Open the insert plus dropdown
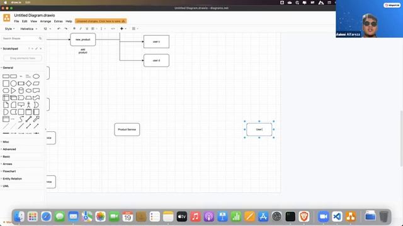Screen dimensions: 403x226 pos(123,29)
